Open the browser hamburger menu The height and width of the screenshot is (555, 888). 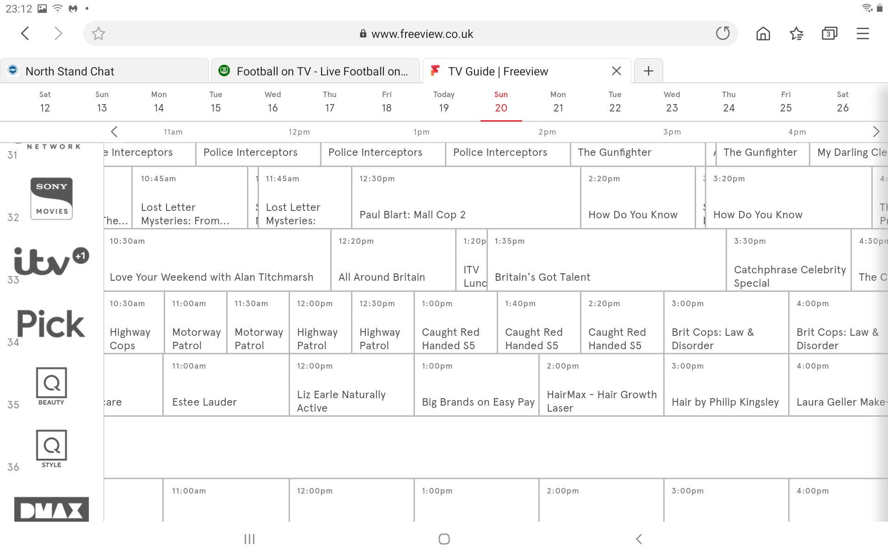coord(863,33)
